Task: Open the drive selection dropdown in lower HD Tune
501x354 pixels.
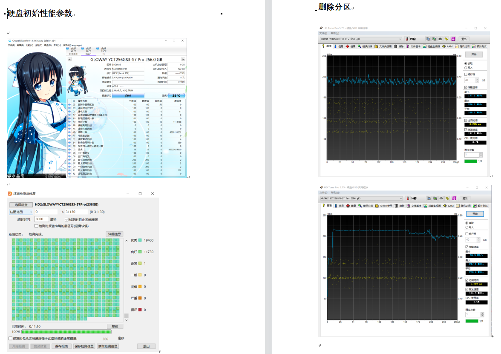Action: point(362,199)
